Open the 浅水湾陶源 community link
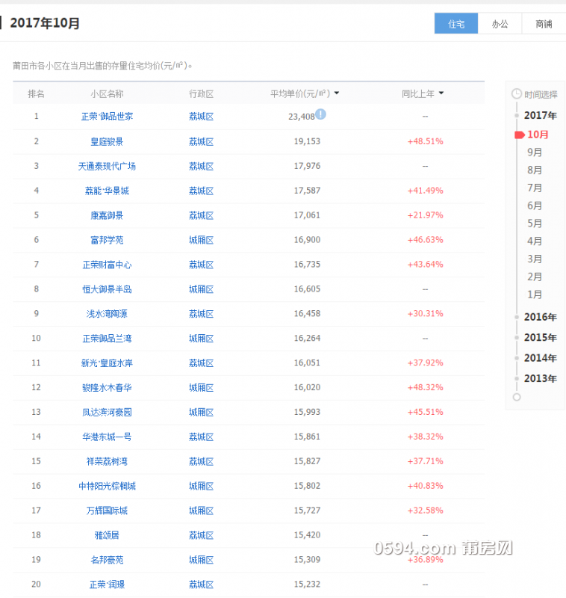Screen dimensions: 566x598 (107, 314)
